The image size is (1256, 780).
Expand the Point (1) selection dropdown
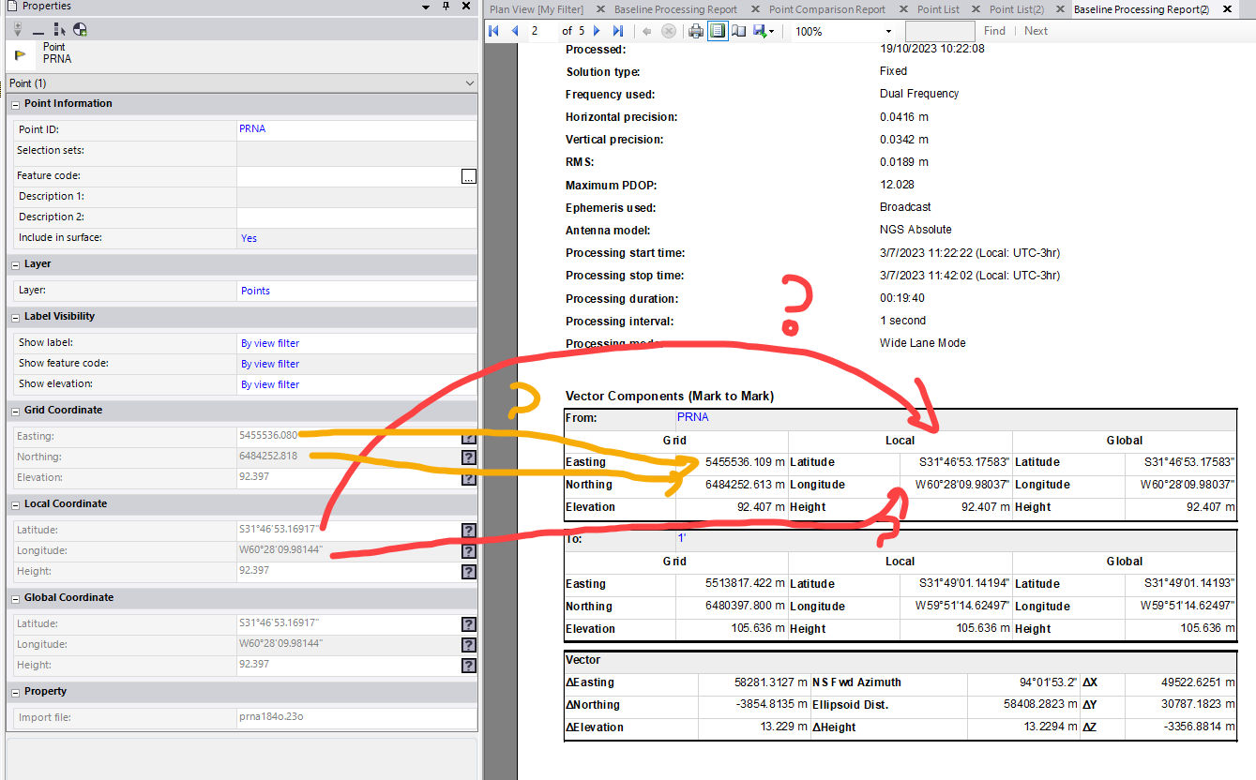coord(469,83)
